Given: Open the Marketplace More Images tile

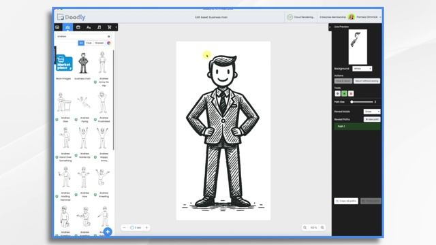Looking at the screenshot, I should (64, 63).
